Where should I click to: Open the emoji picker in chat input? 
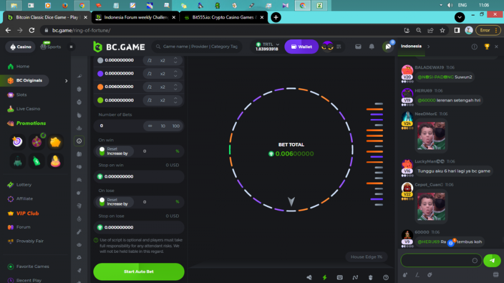[x=474, y=260]
